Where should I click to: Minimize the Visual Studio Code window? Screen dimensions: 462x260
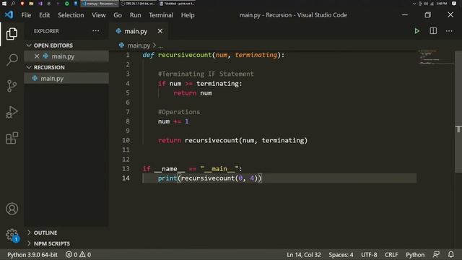coord(405,14)
